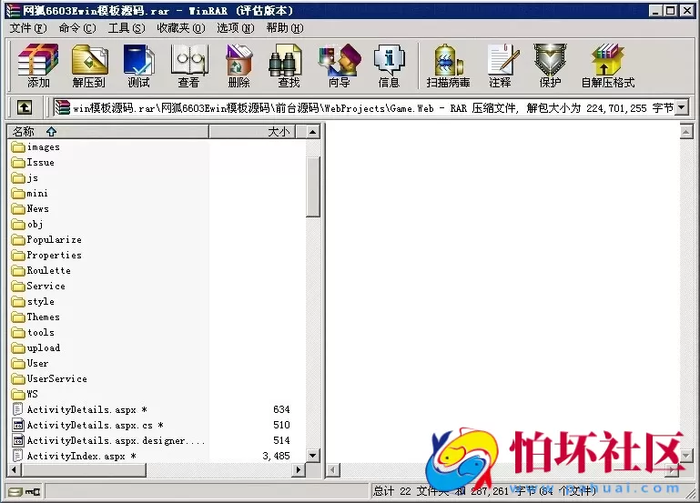Open the View (查看) toolbar icon
700x503 pixels.
(x=188, y=65)
